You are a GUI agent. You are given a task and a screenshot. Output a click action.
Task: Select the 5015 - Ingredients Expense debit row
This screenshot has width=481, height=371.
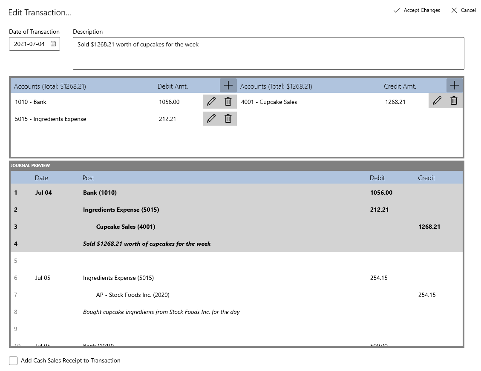pyautogui.click(x=85, y=119)
